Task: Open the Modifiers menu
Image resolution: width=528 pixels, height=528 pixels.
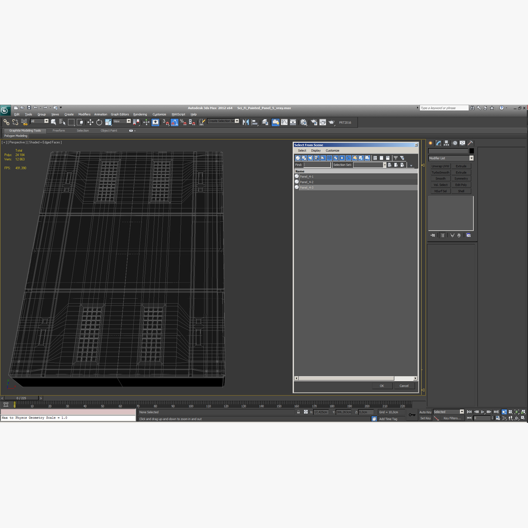Action: pos(84,114)
